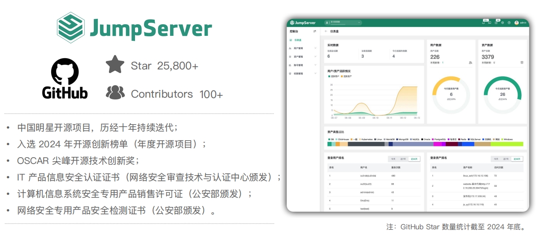Click xulinde(xulinde) row in user ranking
Viewport: 536px width, 236px height.
(x=374, y=176)
